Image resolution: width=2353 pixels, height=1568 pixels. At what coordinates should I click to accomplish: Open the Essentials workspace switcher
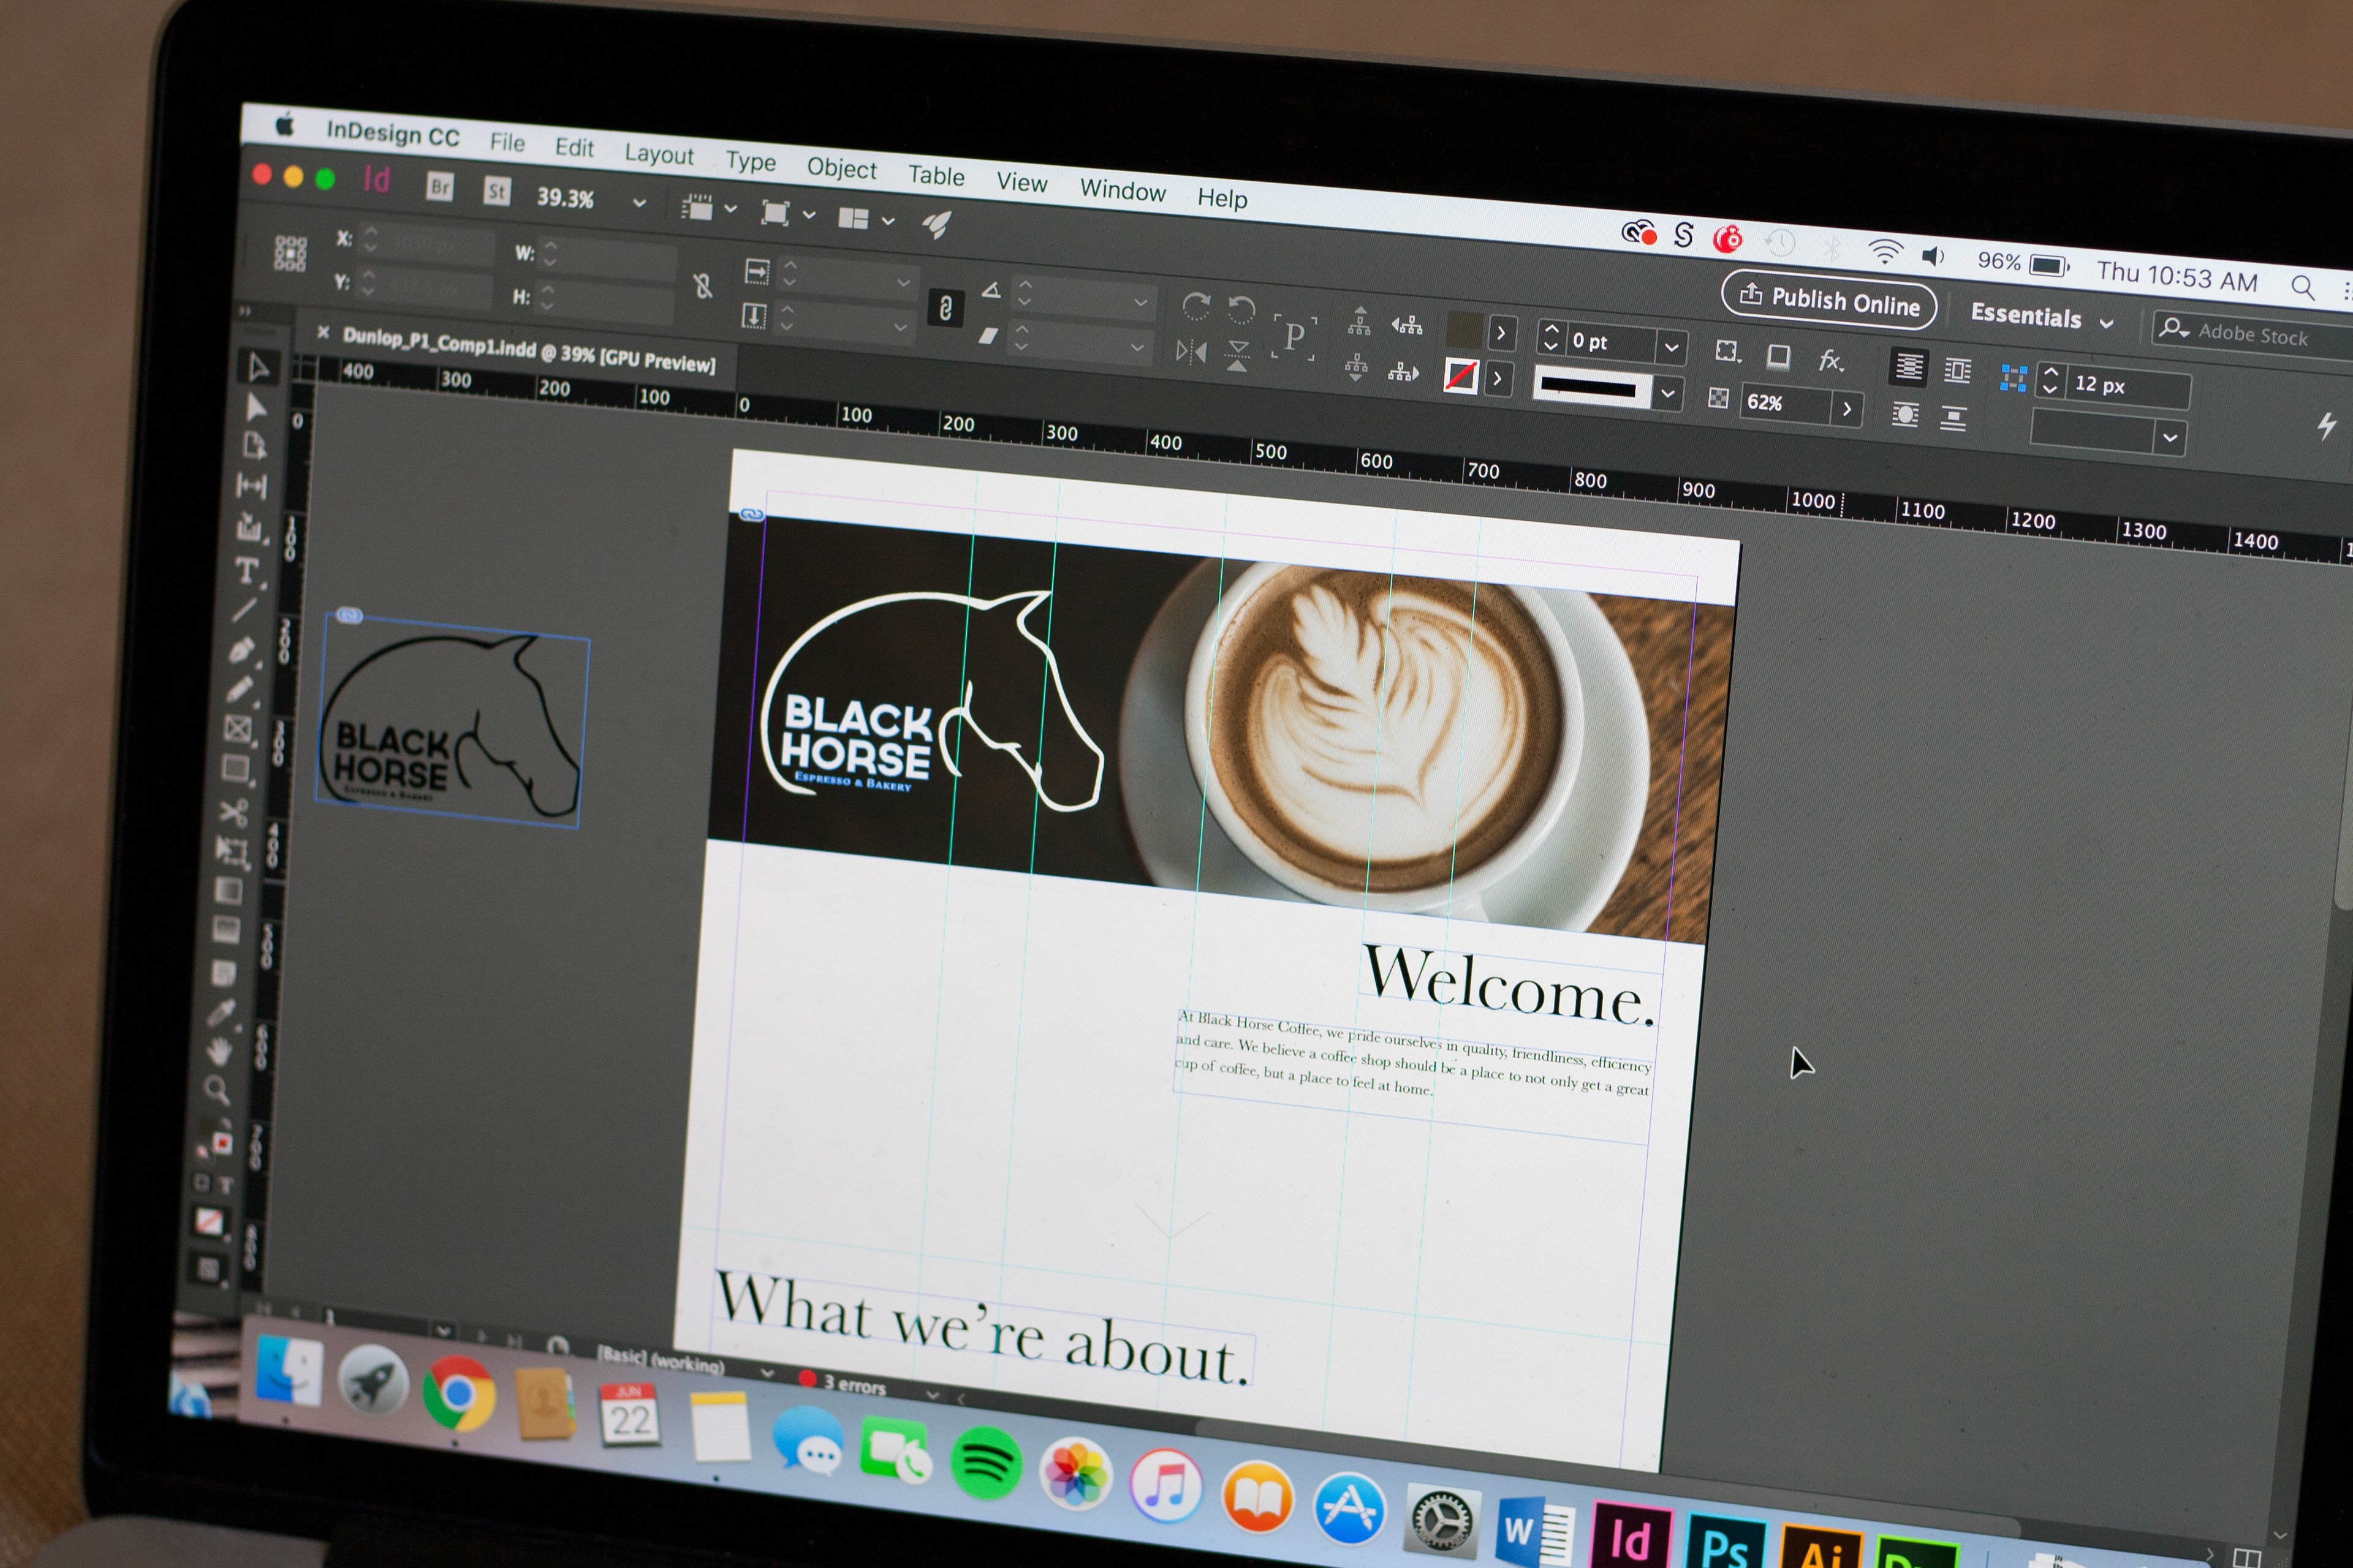click(x=2042, y=318)
